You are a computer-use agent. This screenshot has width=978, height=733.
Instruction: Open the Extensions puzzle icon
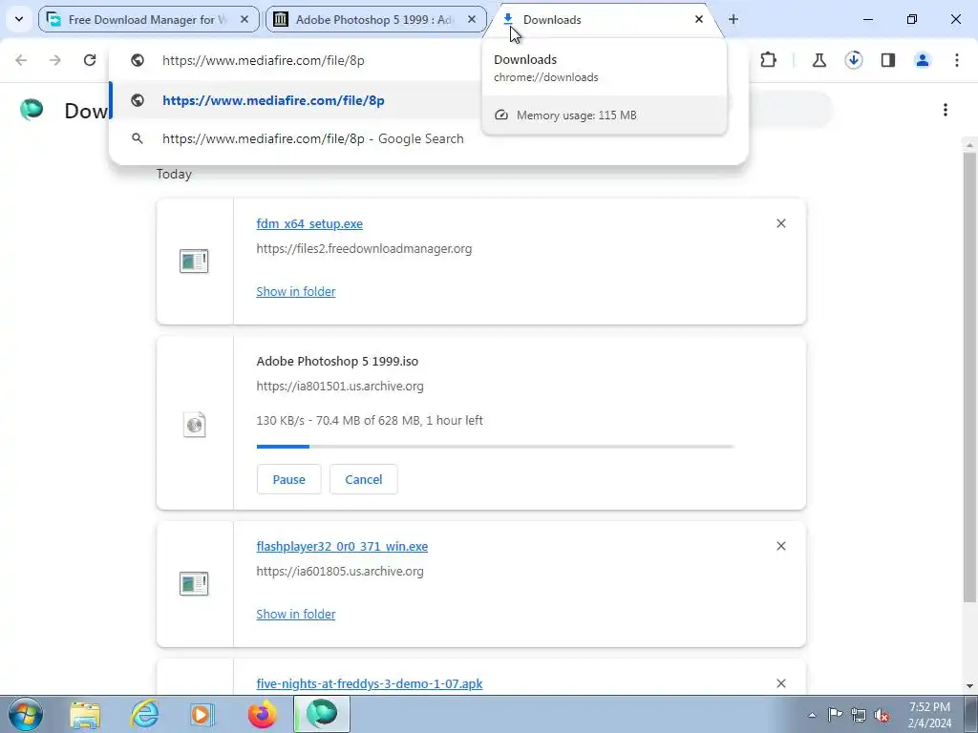[769, 60]
